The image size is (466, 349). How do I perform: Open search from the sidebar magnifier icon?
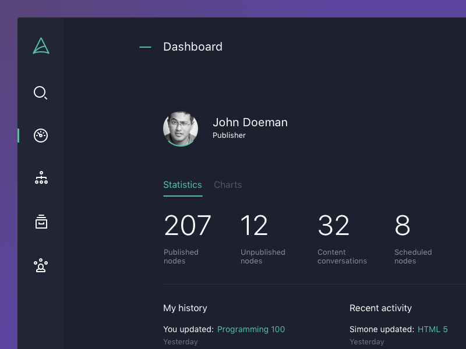click(40, 92)
